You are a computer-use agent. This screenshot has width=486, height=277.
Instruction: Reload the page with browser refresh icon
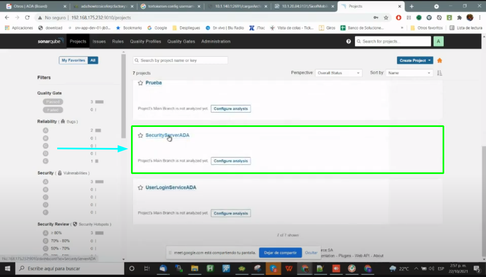click(x=27, y=18)
